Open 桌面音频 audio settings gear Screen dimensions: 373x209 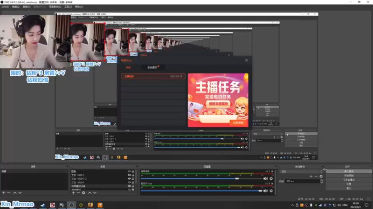click(271, 179)
